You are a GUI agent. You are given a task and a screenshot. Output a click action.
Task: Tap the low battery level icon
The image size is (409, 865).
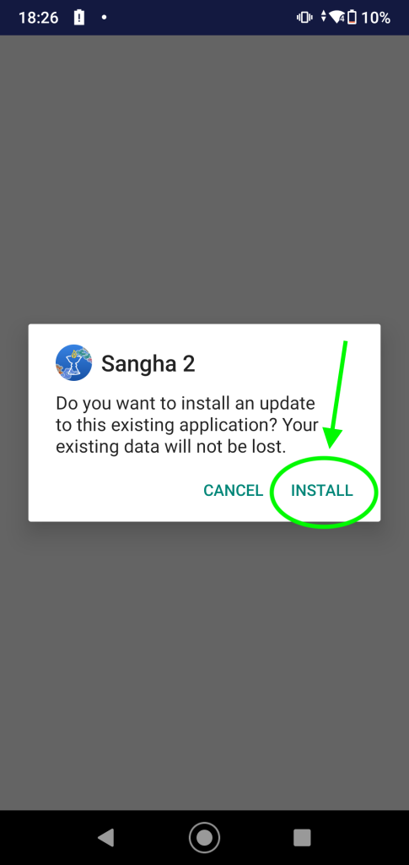click(x=352, y=17)
